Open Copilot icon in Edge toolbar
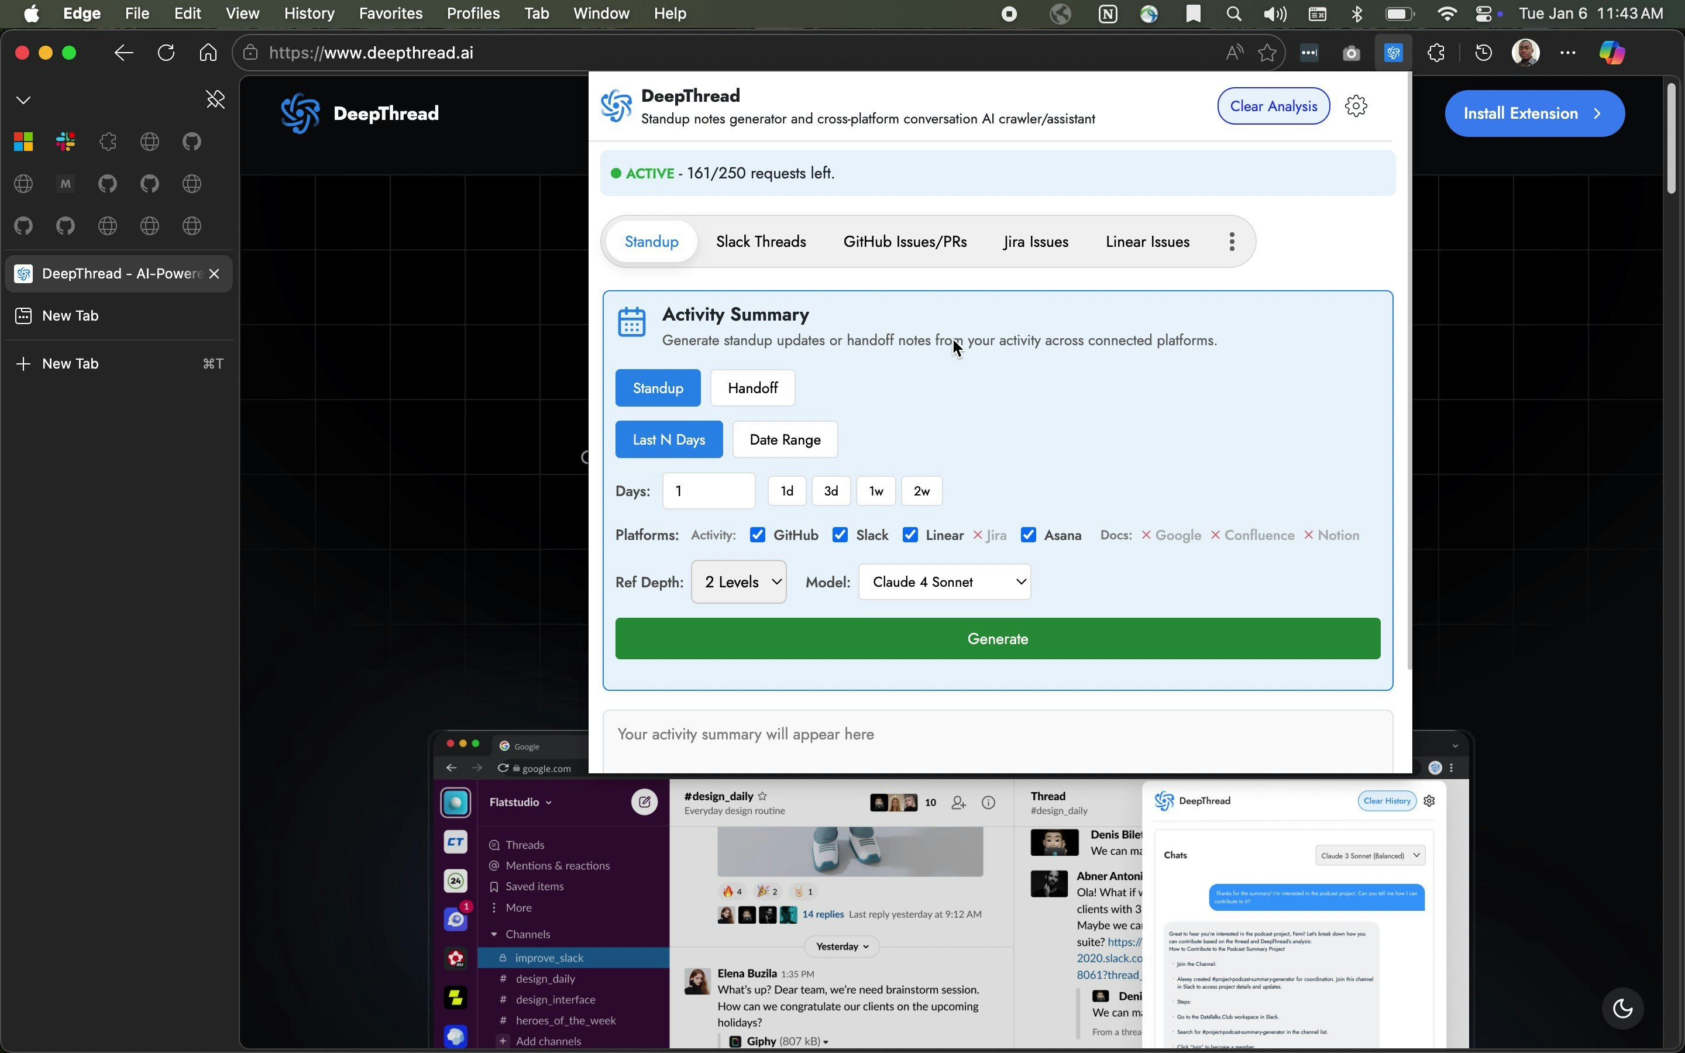The image size is (1685, 1053). tap(1611, 53)
